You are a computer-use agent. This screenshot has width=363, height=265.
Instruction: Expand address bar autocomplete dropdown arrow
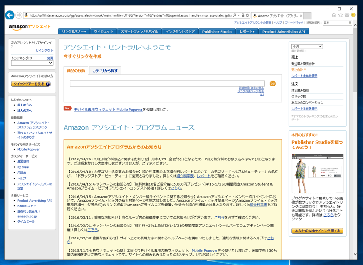tap(239, 15)
